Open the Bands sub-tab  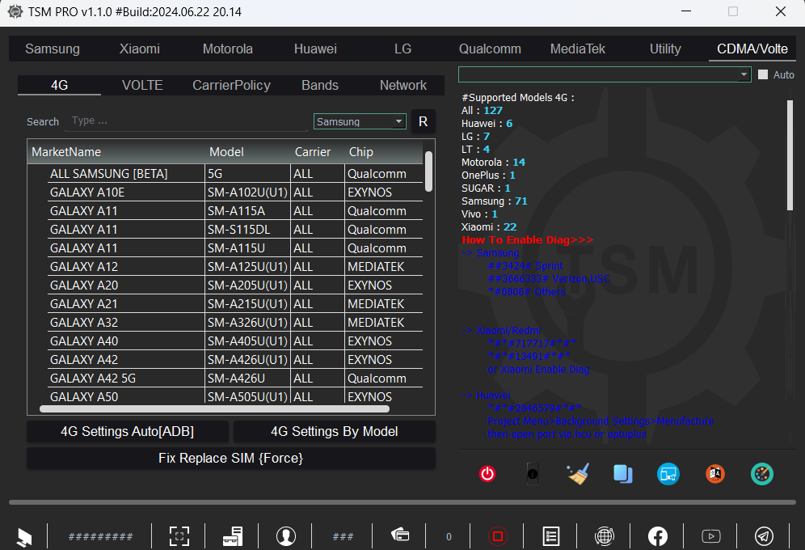pyautogui.click(x=320, y=85)
